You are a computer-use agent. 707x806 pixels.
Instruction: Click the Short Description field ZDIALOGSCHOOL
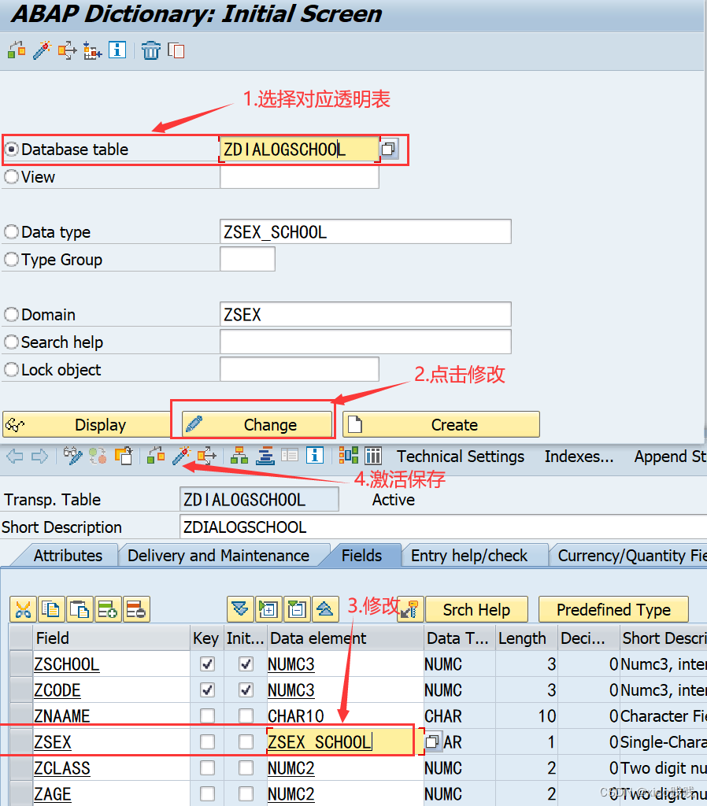click(444, 527)
